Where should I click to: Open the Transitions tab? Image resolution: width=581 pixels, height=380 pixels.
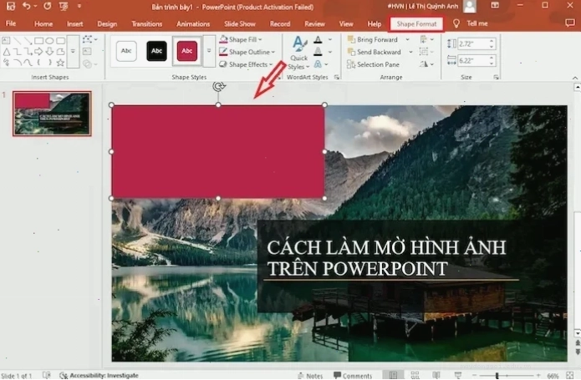[x=147, y=24]
